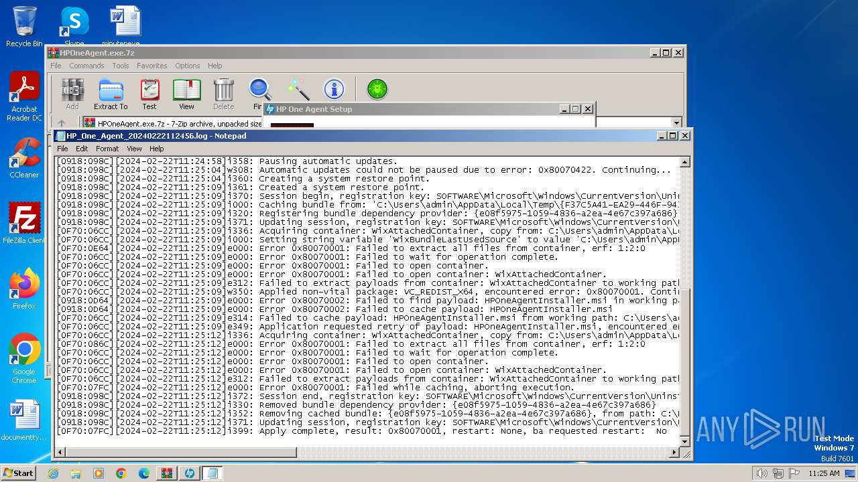Open WinRAR Tools menu
The width and height of the screenshot is (858, 482).
121,66
